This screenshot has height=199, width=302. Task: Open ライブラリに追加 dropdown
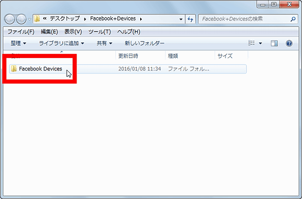tap(61, 44)
